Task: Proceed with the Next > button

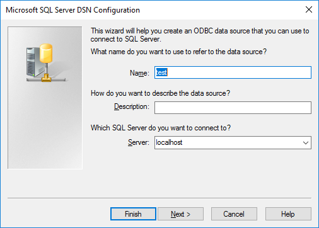Action: [180, 214]
